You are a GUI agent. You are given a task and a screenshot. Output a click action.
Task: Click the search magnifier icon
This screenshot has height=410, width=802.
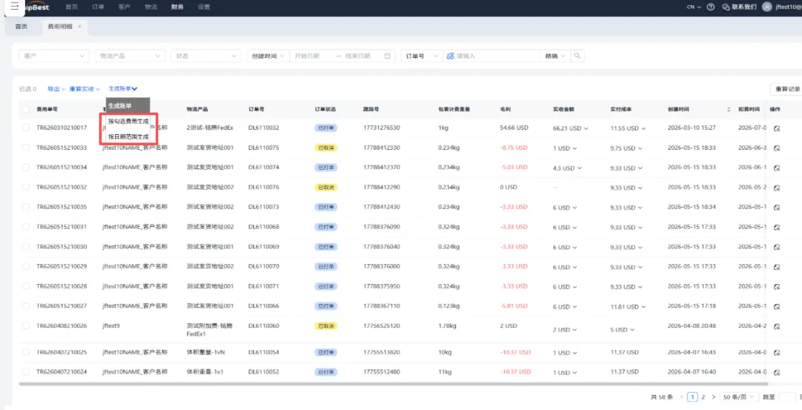click(x=578, y=56)
